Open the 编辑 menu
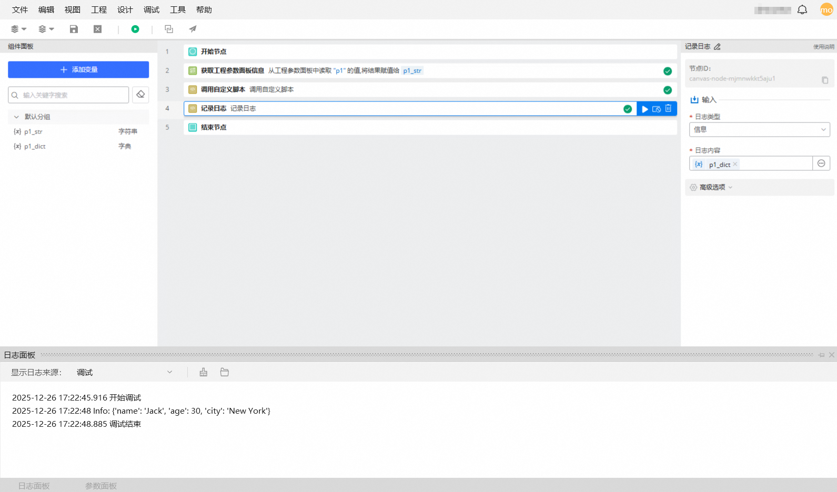Image resolution: width=837 pixels, height=492 pixels. pos(46,9)
